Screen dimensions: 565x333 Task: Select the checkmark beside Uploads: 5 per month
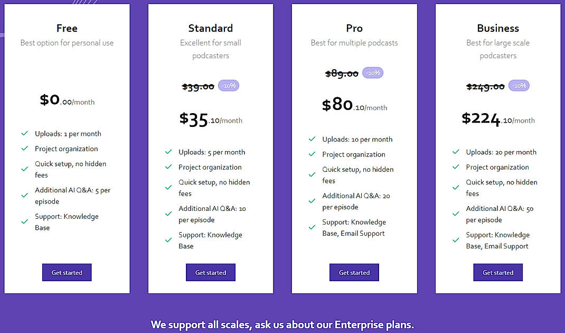168,152
